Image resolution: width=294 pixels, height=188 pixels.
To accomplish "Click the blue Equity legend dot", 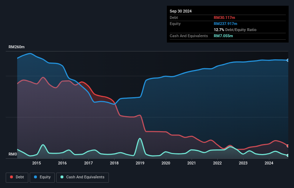I will point(35,177).
